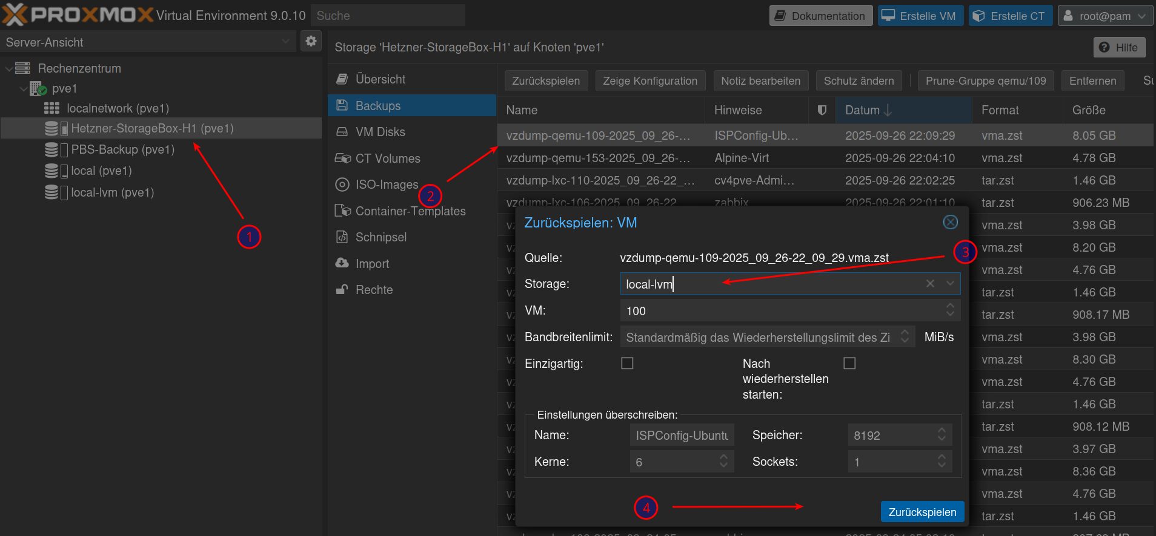Expand the Server-Ansicht view selector
1156x536 pixels.
(285, 42)
